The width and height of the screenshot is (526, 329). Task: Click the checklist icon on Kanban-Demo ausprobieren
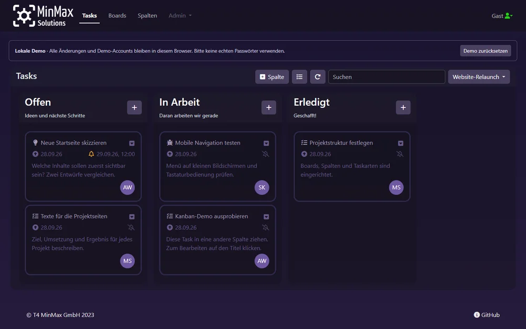click(x=170, y=216)
